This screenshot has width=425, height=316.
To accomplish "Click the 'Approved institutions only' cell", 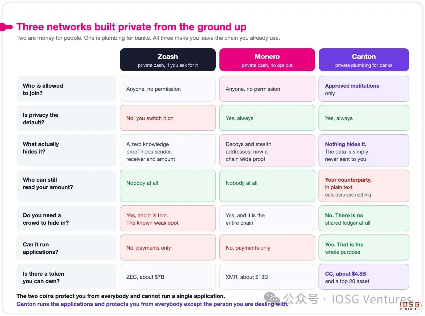I will [364, 89].
